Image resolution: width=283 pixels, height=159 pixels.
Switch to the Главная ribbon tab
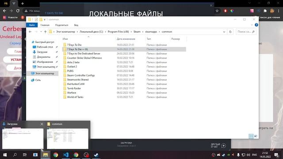tap(45, 25)
